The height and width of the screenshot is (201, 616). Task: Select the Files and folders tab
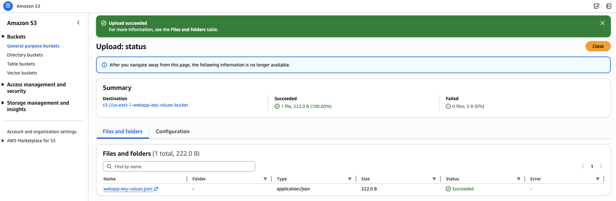click(x=122, y=131)
